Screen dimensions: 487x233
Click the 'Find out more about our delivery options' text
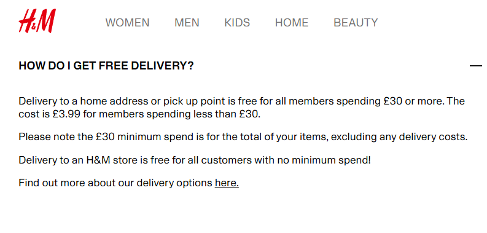115,183
